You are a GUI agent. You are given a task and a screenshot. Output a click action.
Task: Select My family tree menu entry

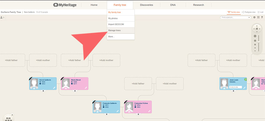121,12
